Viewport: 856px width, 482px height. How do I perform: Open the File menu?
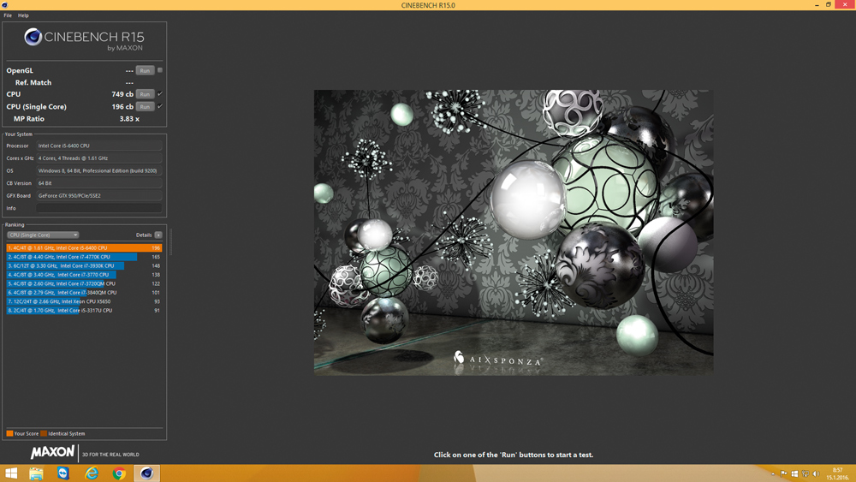pos(8,15)
